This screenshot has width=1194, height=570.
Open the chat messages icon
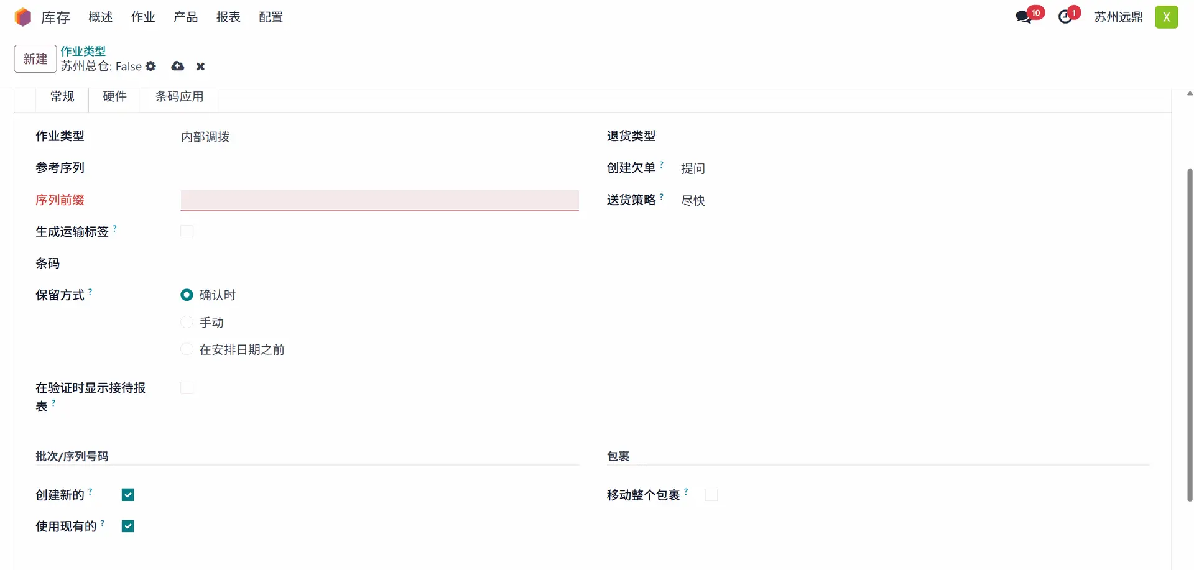pos(1024,17)
